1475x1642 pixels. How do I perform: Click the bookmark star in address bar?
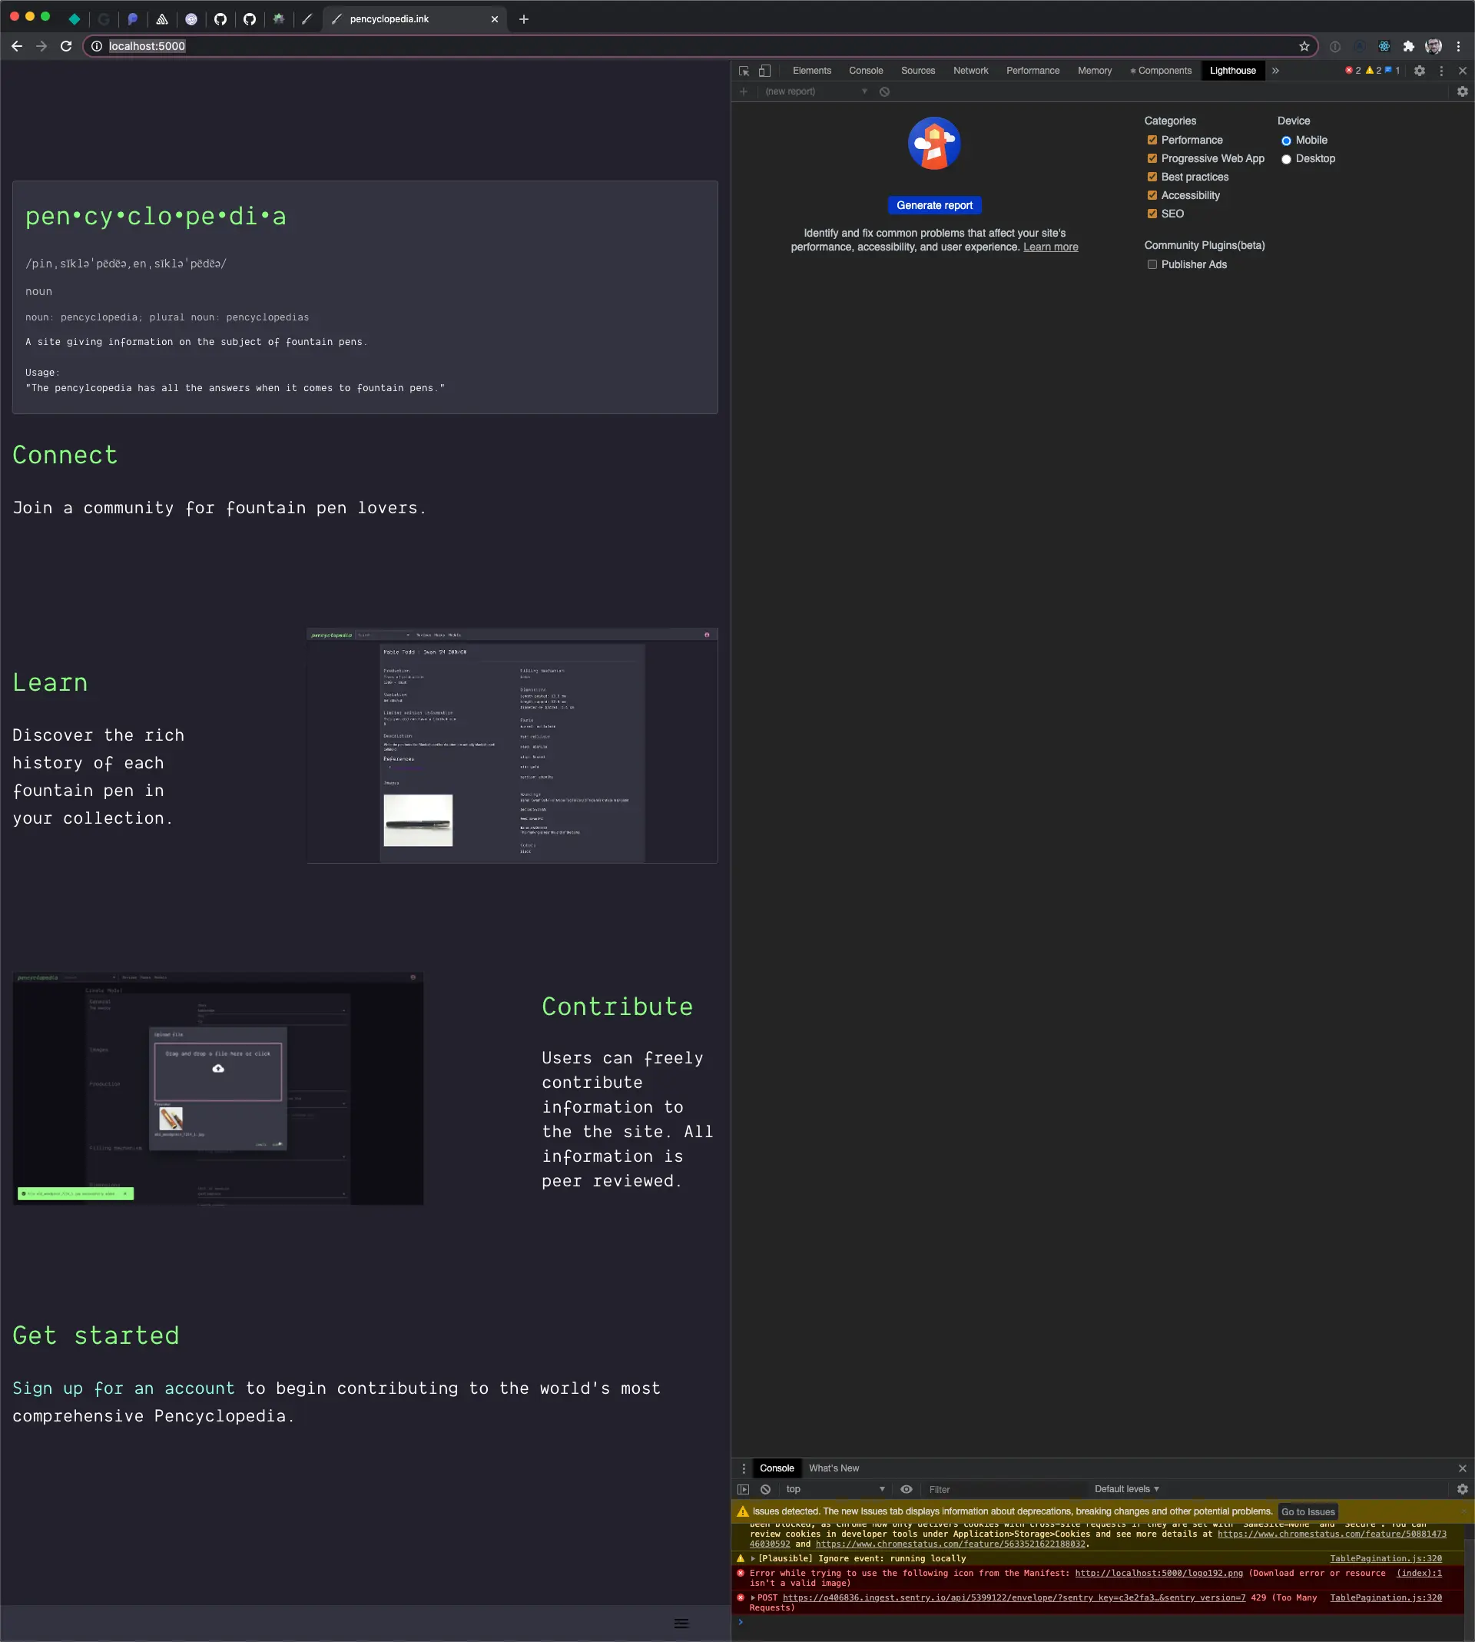1304,46
